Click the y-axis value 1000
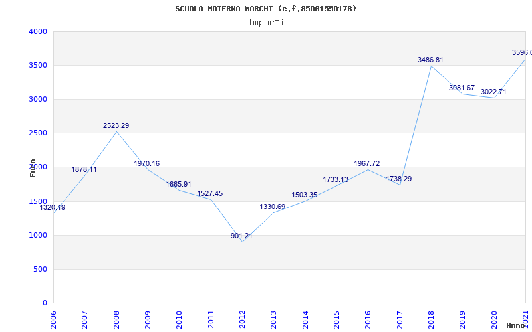The height and width of the screenshot is (332, 532). (38, 235)
